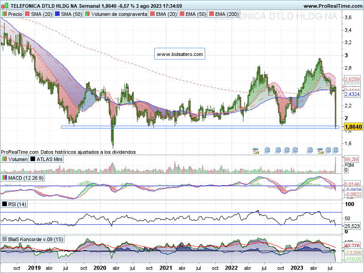Click the www.bolsatero.com text box
Viewport: 364px width, 273px height.
click(180, 54)
